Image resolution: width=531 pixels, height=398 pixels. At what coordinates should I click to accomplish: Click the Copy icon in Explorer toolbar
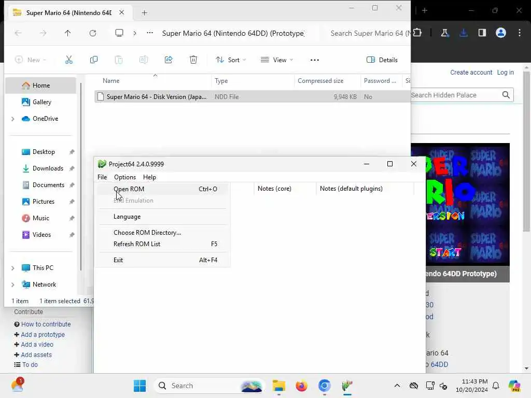(x=94, y=60)
